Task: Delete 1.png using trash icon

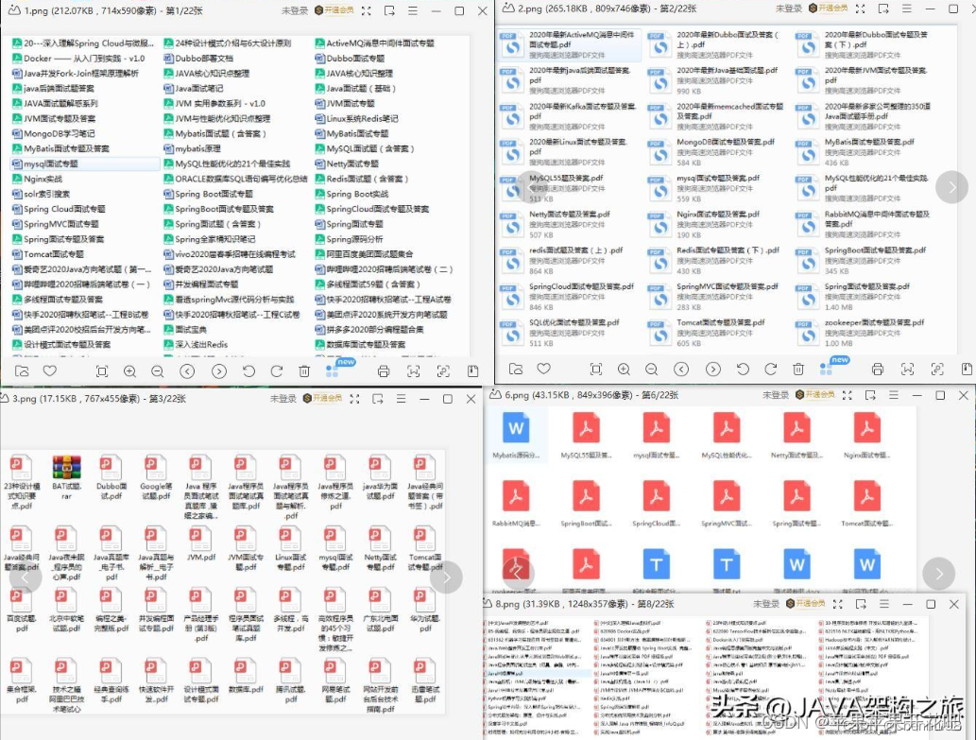Action: tap(304, 371)
